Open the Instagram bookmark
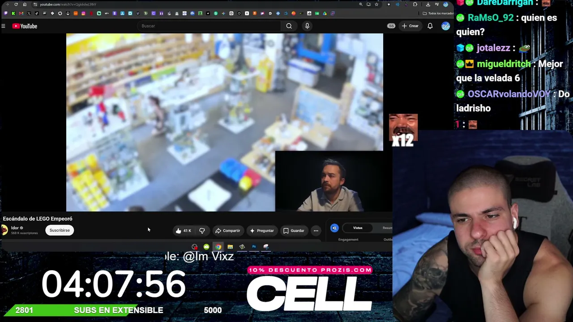The width and height of the screenshot is (573, 322). [83, 13]
